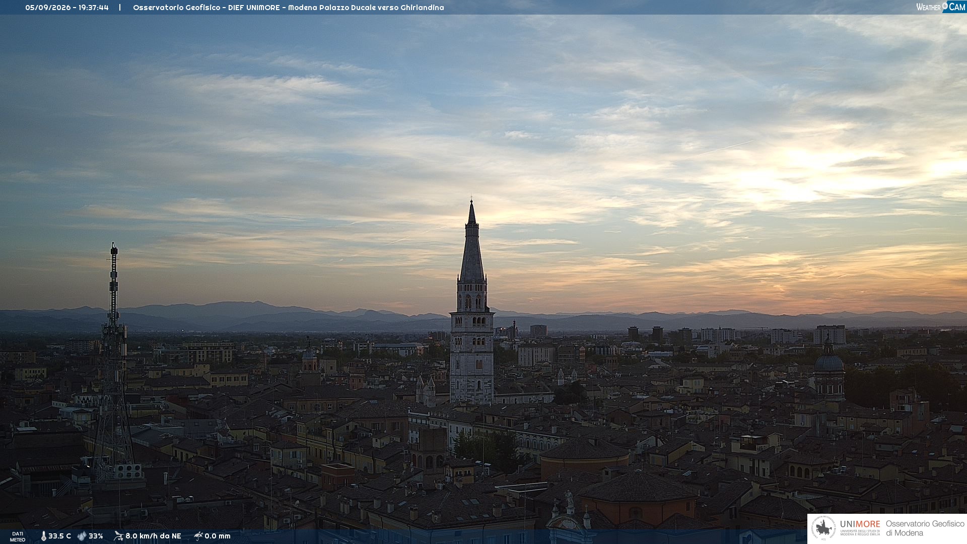Click the 33% humidity value
The image size is (967, 544).
[96, 536]
